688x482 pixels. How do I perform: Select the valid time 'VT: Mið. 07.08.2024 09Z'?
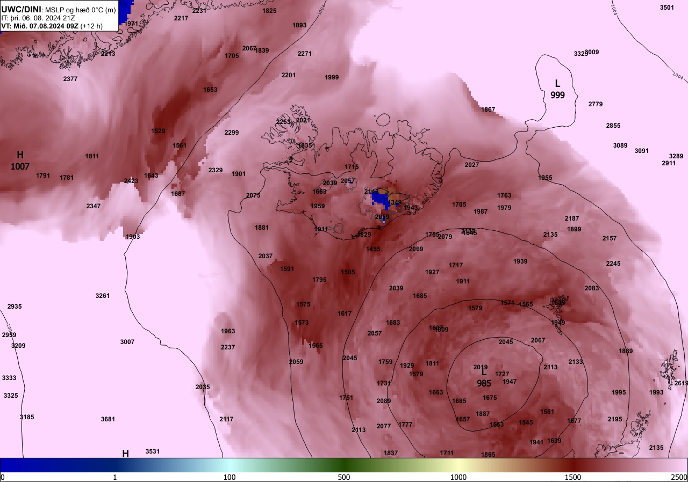pyautogui.click(x=40, y=26)
